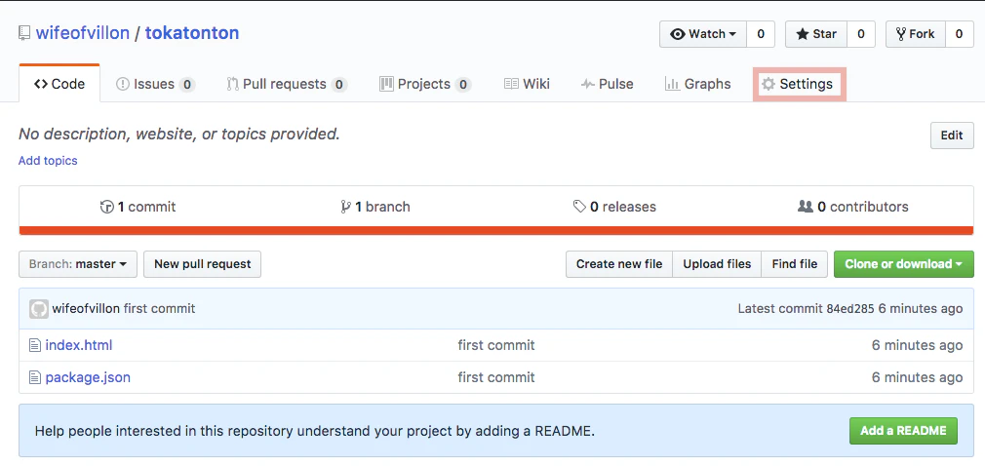Click wifeofvillon author name in commit row
The width and height of the screenshot is (985, 466).
click(86, 308)
